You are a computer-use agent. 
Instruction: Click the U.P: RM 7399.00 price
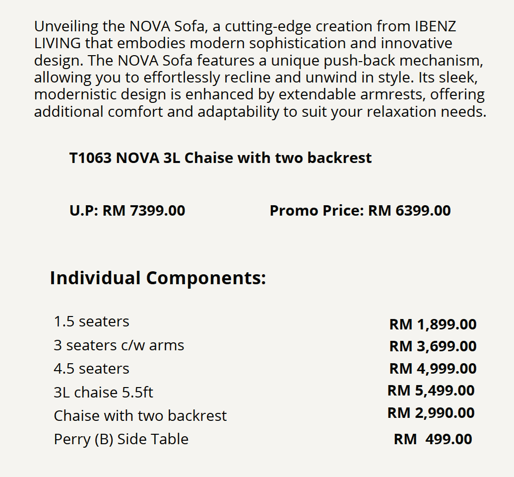pyautogui.click(x=128, y=211)
